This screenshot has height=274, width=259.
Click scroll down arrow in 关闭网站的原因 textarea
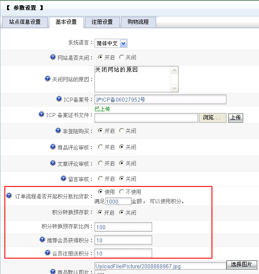click(x=174, y=88)
